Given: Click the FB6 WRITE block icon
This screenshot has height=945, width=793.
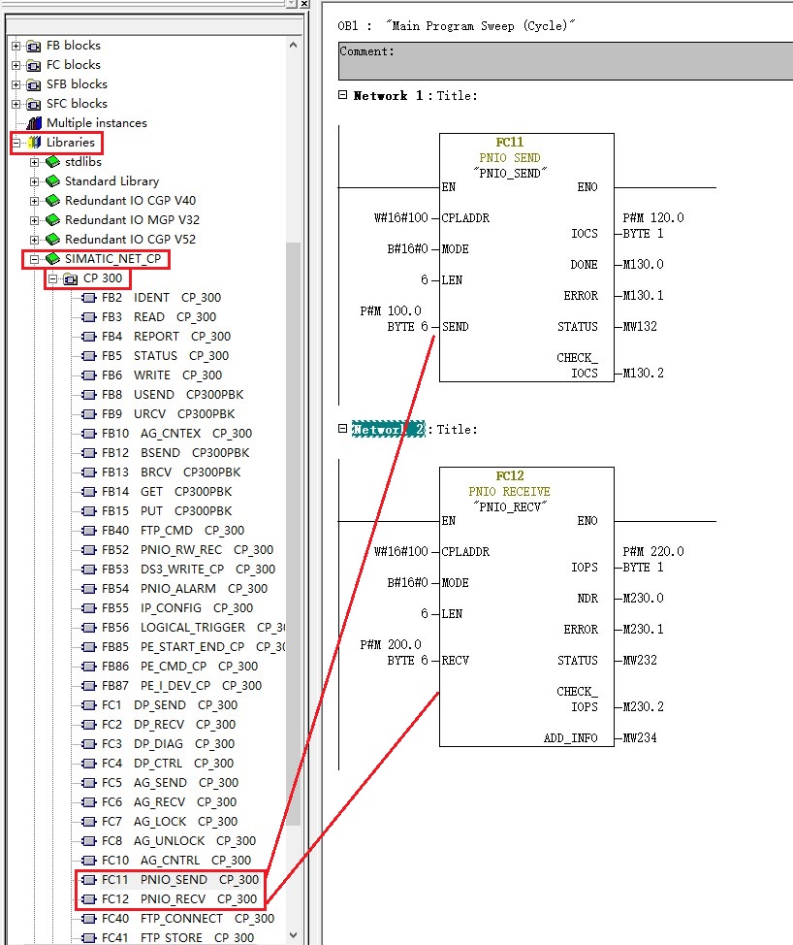Looking at the screenshot, I should 89,375.
